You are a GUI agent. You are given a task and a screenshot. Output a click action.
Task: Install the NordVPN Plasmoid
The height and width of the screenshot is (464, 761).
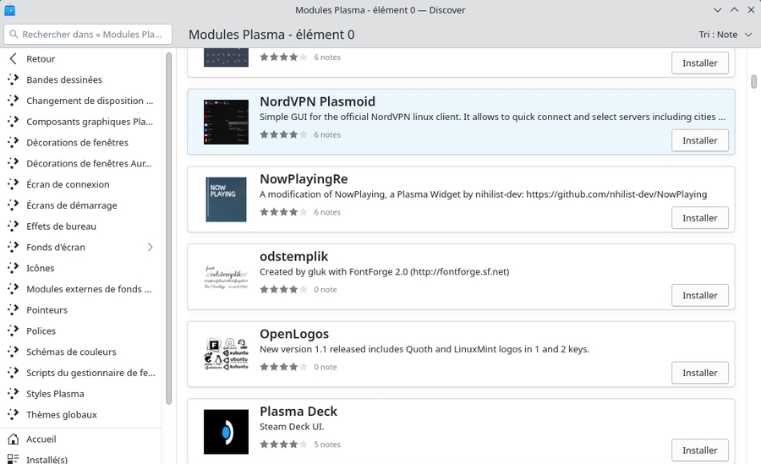(699, 140)
